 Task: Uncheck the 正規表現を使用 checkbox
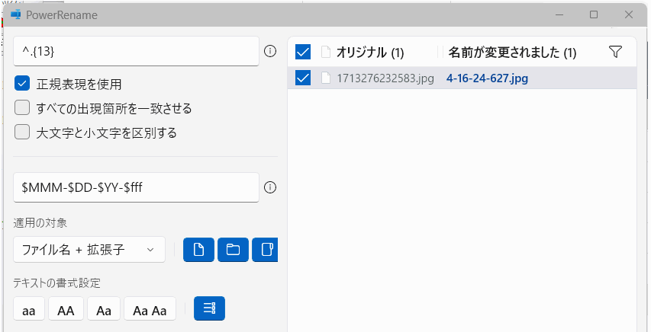pyautogui.click(x=22, y=84)
